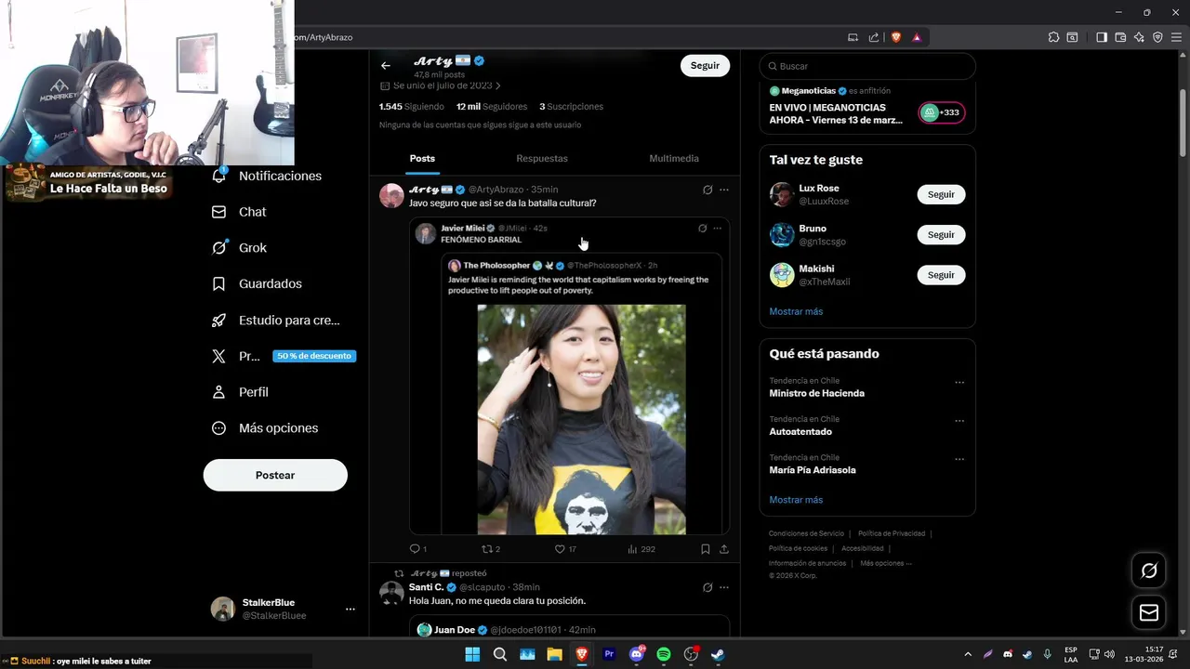The image size is (1190, 669).
Task: Follow Arty with the Seguir button
Action: tap(705, 66)
